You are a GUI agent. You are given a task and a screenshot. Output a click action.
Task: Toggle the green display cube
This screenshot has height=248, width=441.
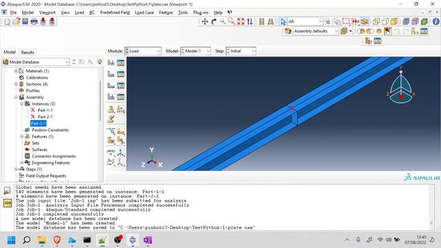424,21
